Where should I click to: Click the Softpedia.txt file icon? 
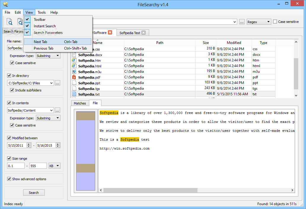pos(74,94)
